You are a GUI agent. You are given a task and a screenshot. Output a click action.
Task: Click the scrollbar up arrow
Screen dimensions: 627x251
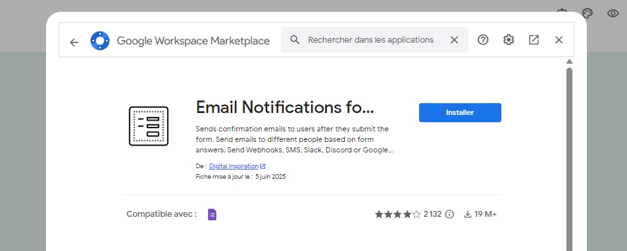pyautogui.click(x=569, y=62)
